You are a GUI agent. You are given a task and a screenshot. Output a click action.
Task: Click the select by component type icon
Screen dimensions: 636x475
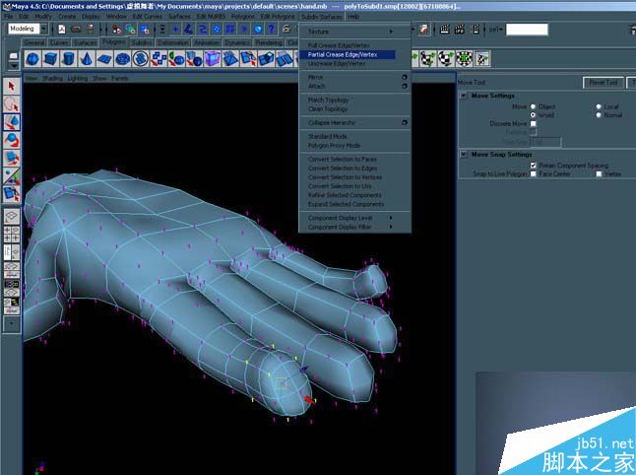pos(145,29)
